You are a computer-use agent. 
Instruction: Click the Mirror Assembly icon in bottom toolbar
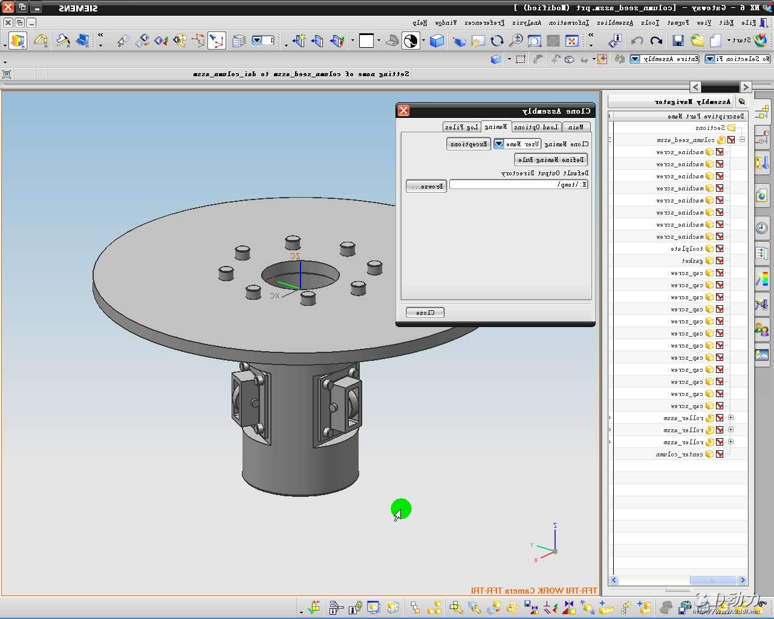pyautogui.click(x=569, y=608)
